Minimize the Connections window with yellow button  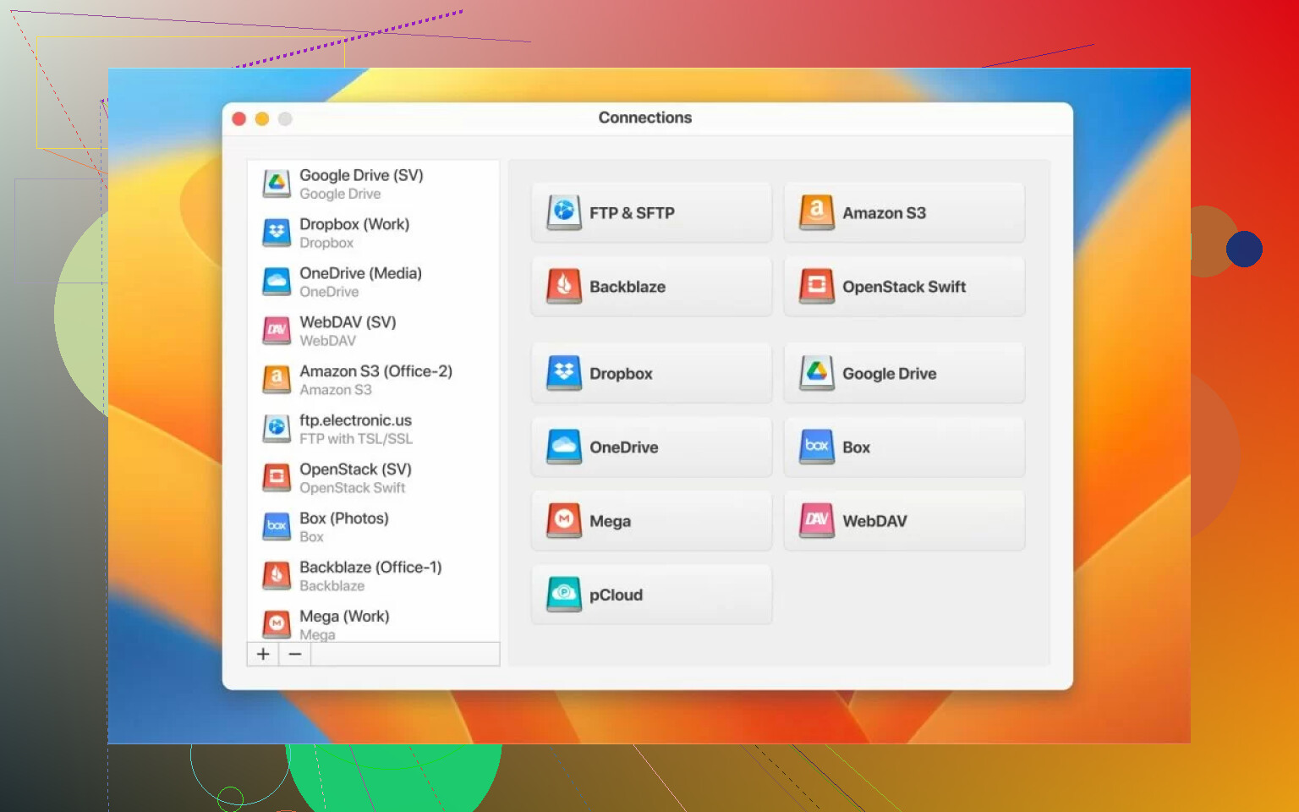pos(262,119)
